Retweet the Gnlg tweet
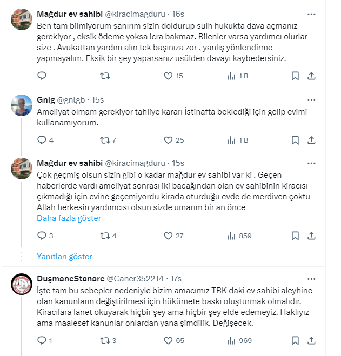This screenshot has width=341, height=356. tap(105, 140)
